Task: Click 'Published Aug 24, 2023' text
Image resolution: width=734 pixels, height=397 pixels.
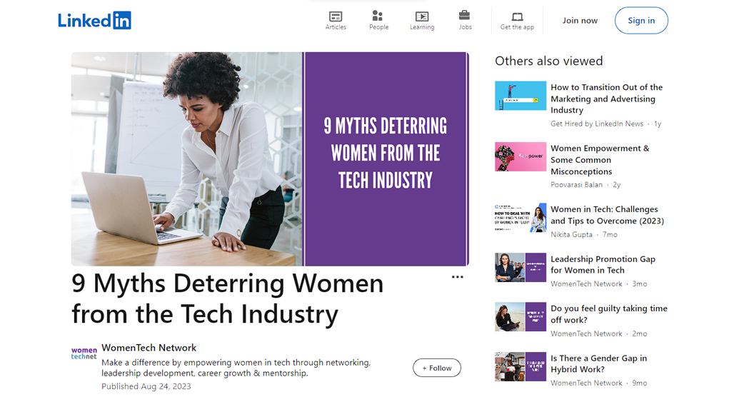Action: tap(146, 386)
